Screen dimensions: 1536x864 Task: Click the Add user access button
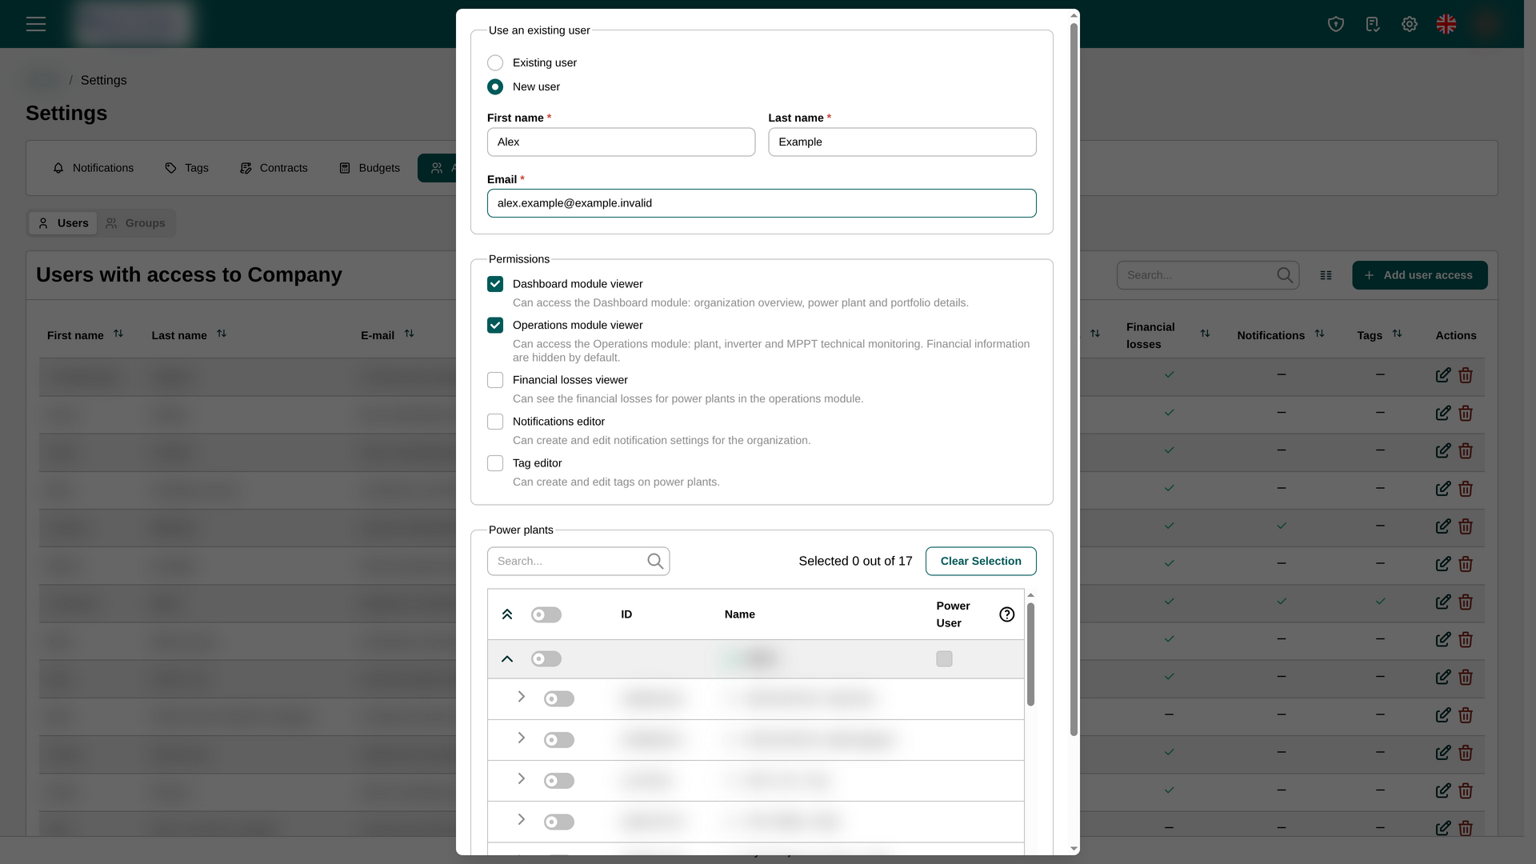coord(1420,275)
